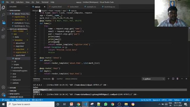The image size is (190, 107).
Task: Open File Explorer from the taskbar
Action: coord(126,104)
